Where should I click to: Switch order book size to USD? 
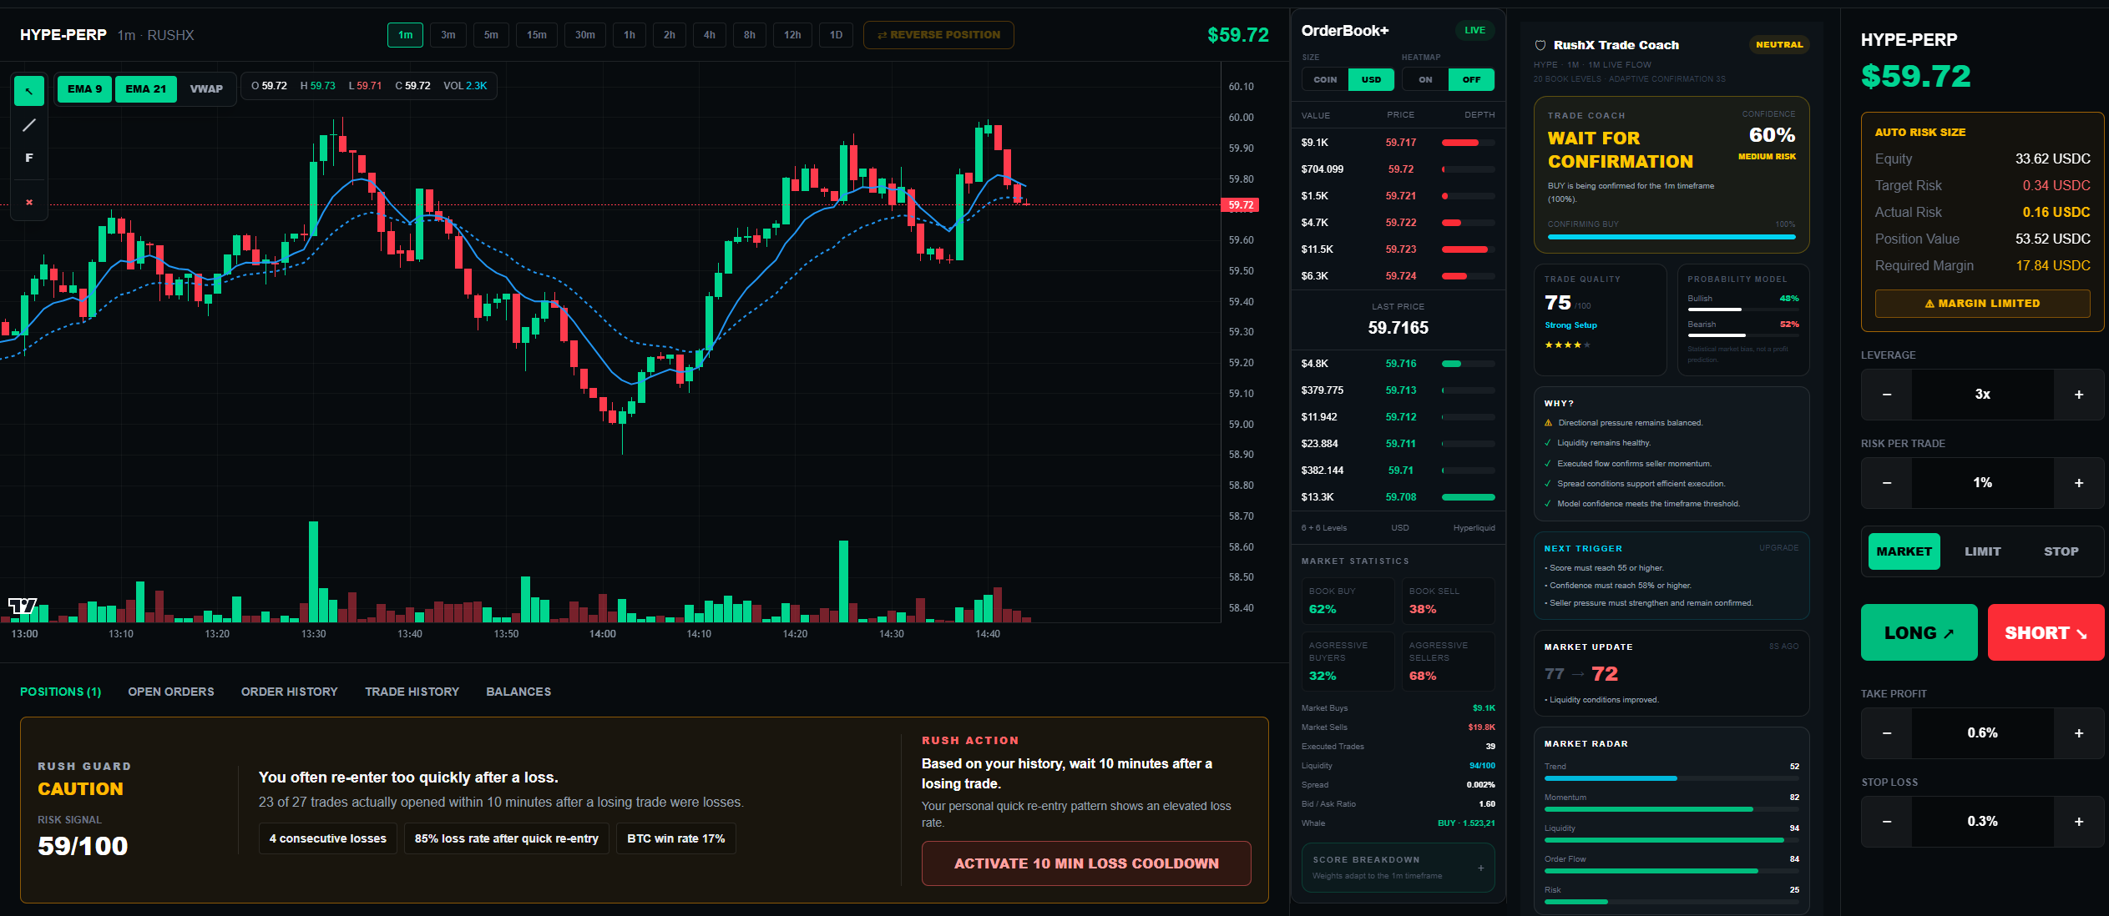(x=1371, y=80)
